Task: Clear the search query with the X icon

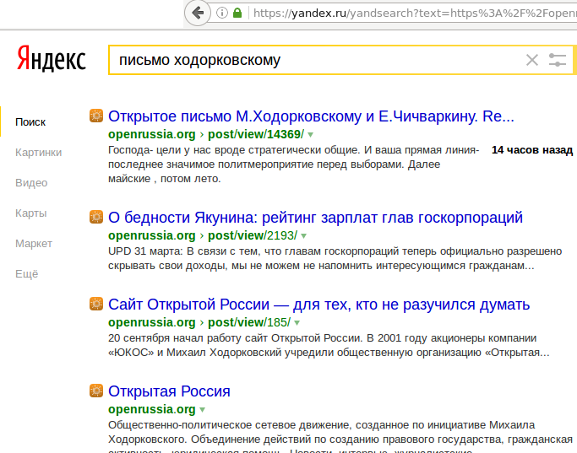Action: point(532,60)
